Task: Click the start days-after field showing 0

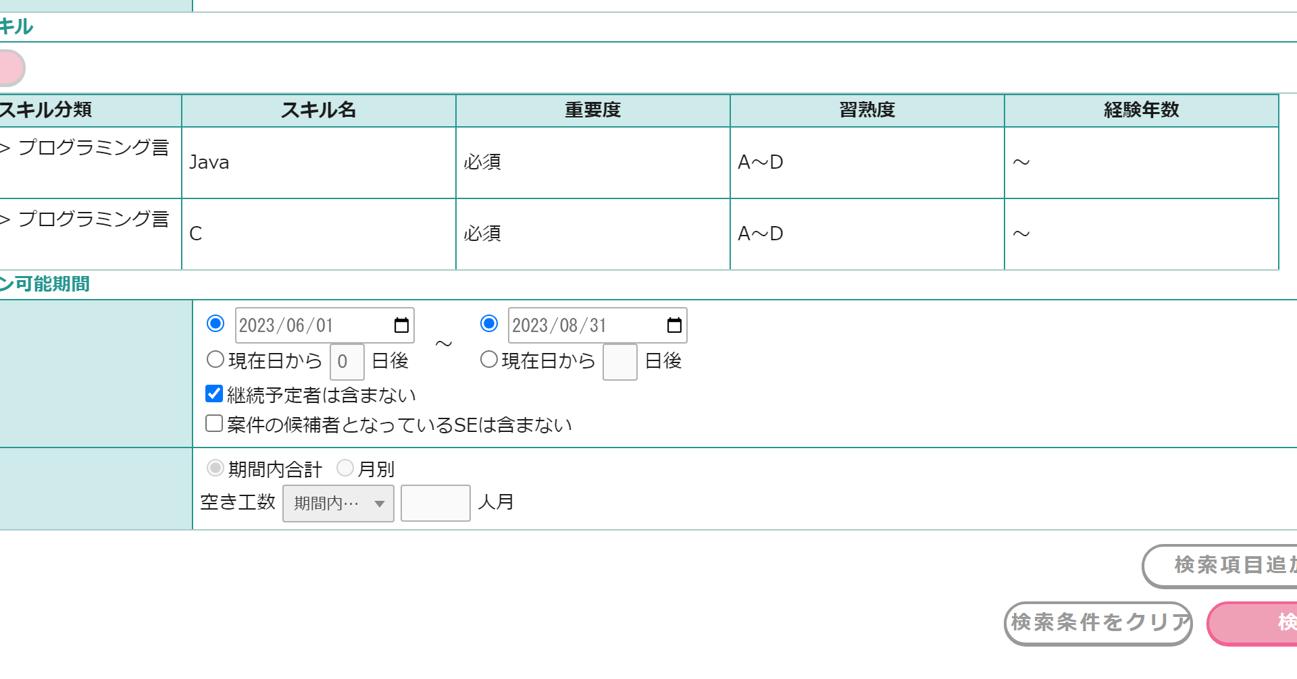Action: point(347,362)
